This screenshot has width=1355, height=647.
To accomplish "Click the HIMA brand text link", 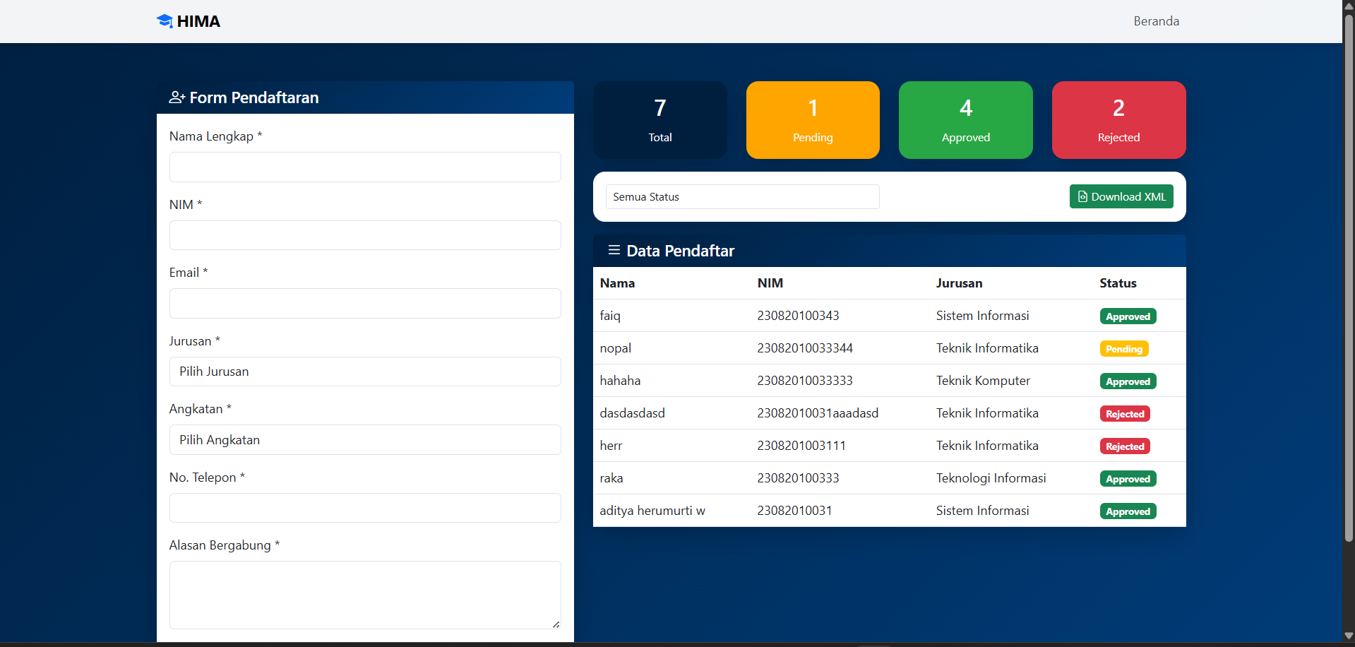I will (x=198, y=20).
